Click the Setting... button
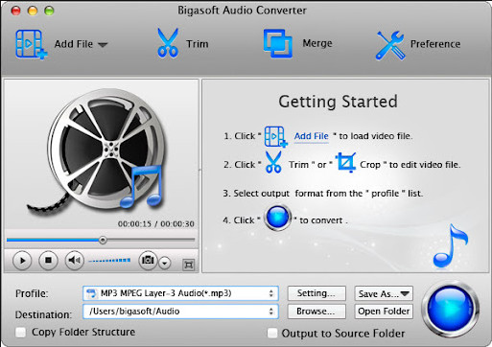492x347 pixels. click(x=316, y=293)
